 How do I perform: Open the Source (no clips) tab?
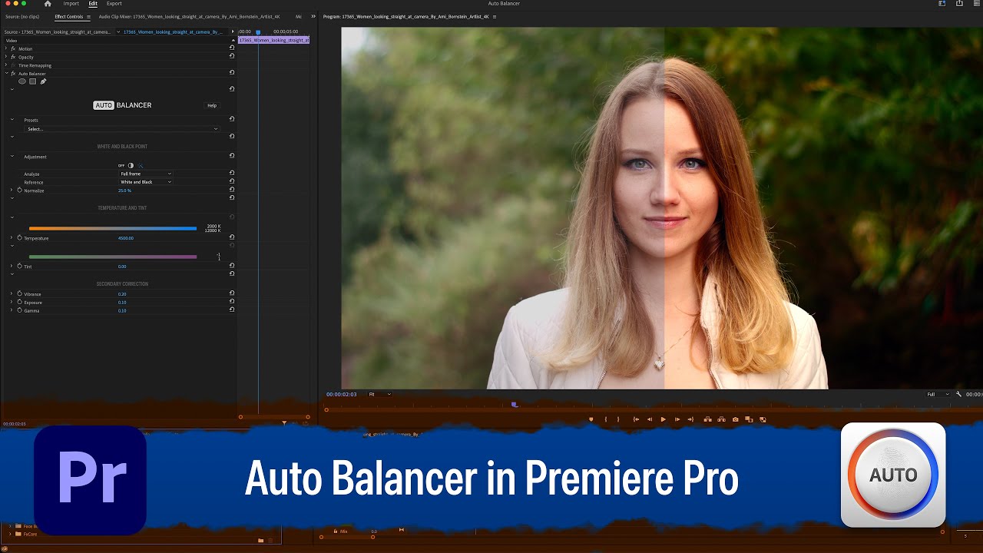click(x=22, y=16)
